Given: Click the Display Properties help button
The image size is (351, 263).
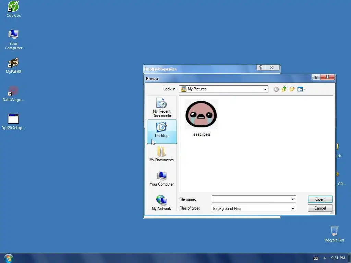Looking at the screenshot, I should point(261,67).
